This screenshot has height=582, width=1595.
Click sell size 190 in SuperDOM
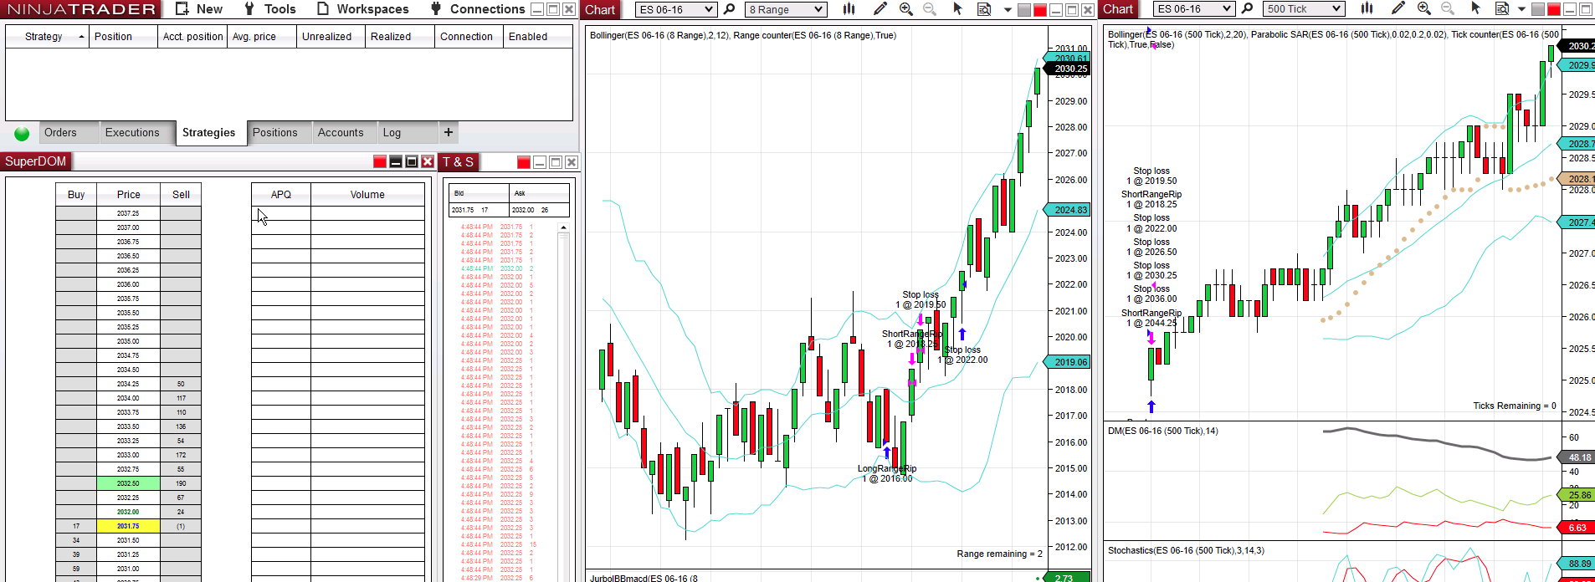click(x=181, y=483)
